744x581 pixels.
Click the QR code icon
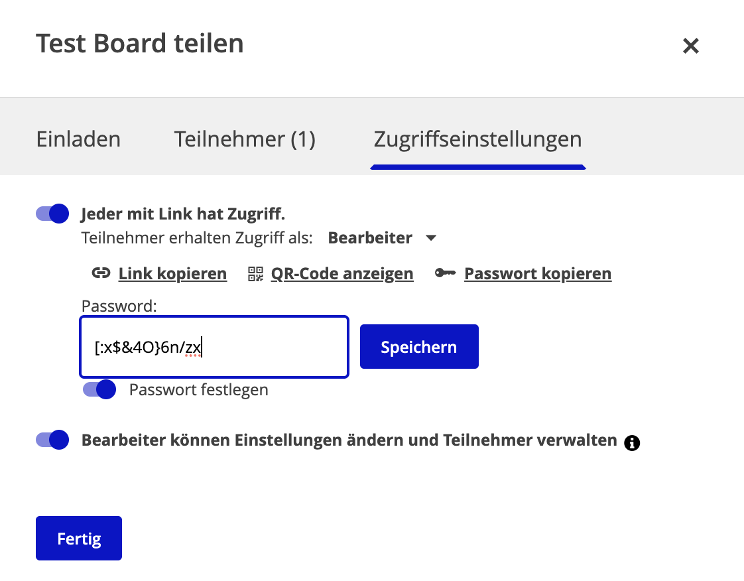[x=254, y=273]
